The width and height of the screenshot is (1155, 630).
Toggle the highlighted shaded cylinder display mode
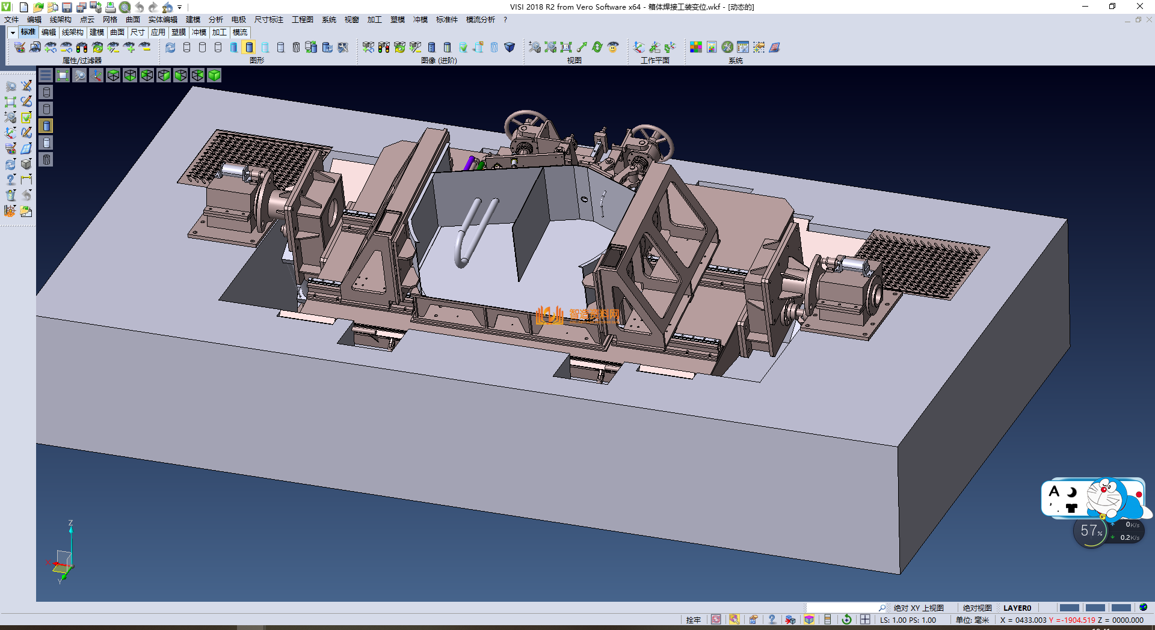pos(249,47)
